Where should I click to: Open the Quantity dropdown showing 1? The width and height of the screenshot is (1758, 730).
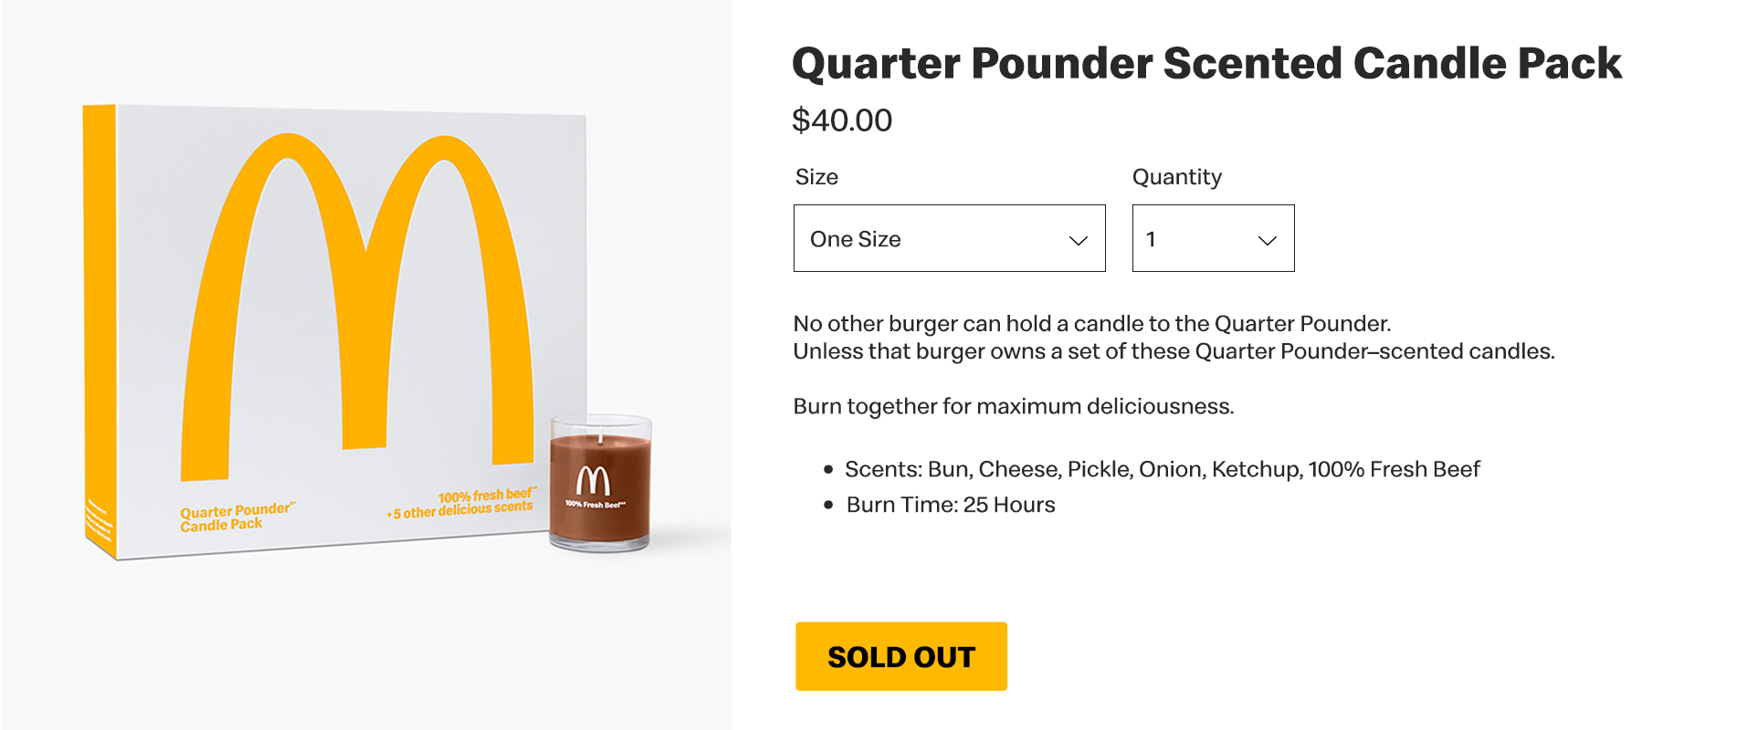coord(1212,238)
